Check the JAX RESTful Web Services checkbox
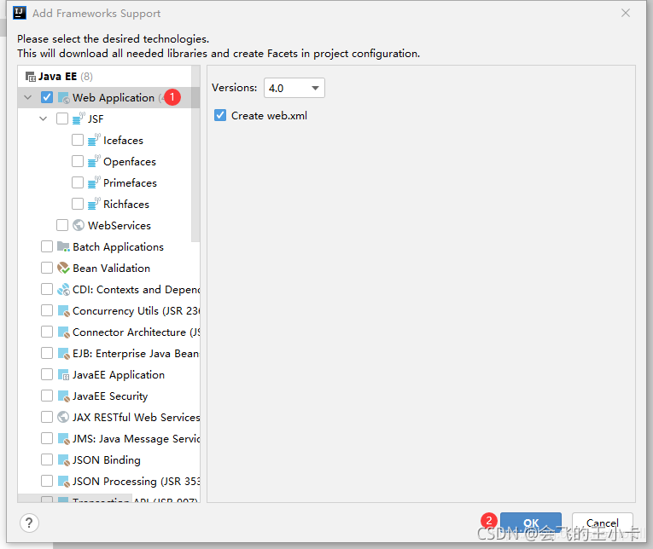Screen dimensions: 653x549 point(47,417)
